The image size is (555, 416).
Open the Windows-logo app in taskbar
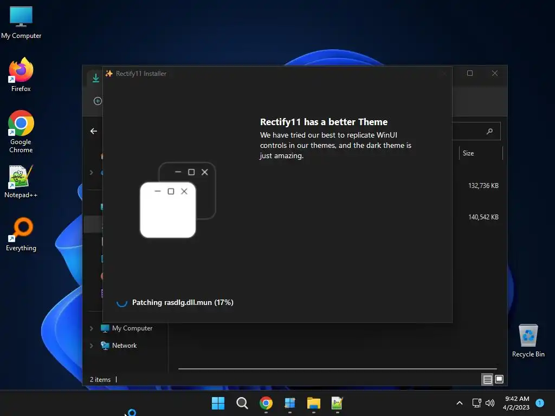click(290, 403)
